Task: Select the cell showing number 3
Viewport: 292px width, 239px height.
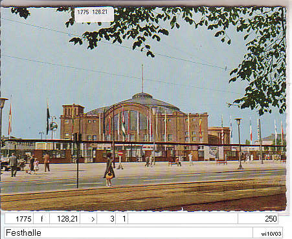Action: coord(106,219)
